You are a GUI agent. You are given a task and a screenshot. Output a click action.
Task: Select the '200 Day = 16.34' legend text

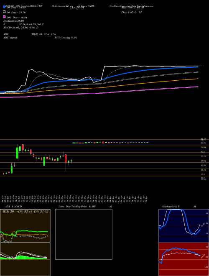(17, 18)
